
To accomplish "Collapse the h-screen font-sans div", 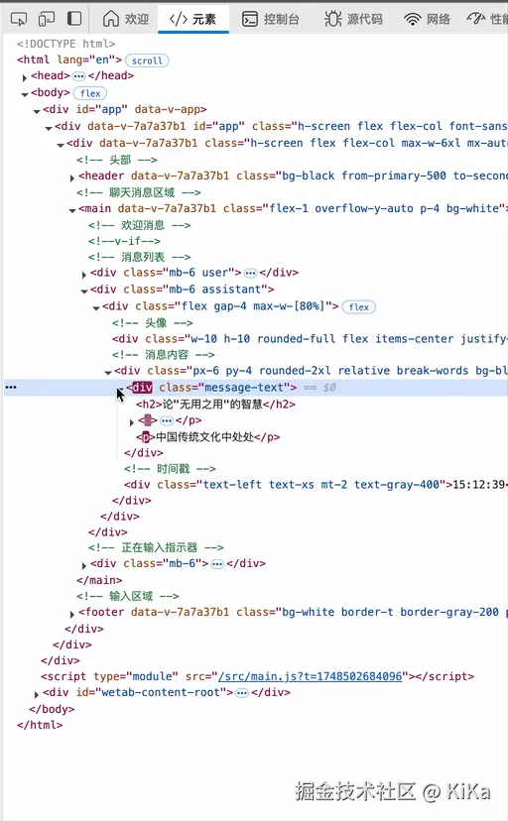I will tap(49, 128).
